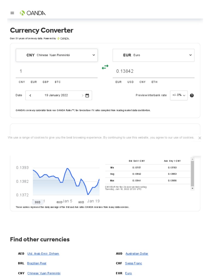
Task: Swap currencies with the green arrows icon
Action: (105, 67)
